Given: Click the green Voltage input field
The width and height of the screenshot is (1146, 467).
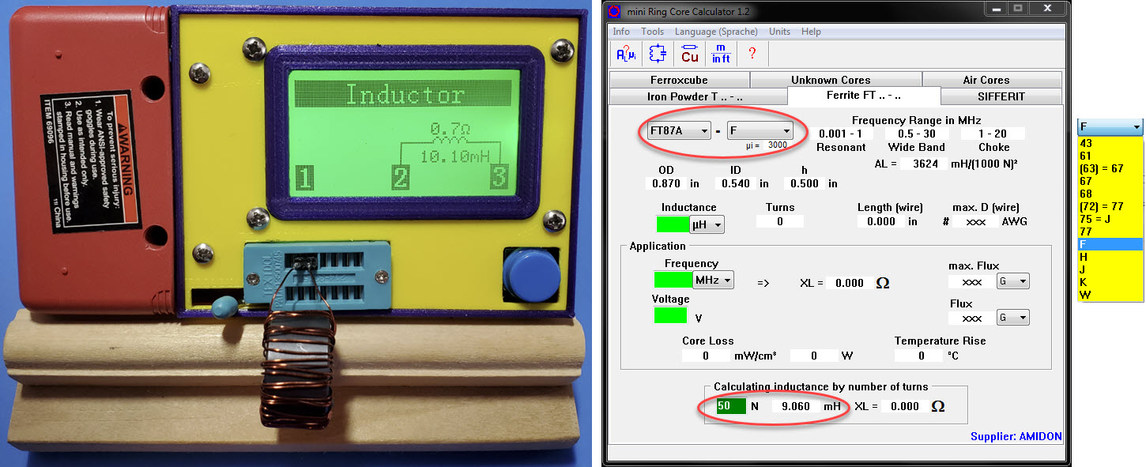Looking at the screenshot, I should pyautogui.click(x=670, y=315).
